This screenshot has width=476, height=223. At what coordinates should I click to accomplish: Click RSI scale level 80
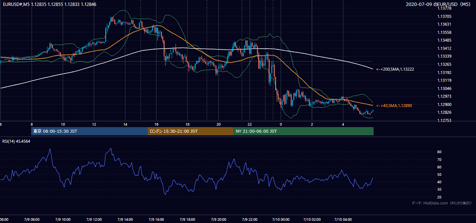tap(439, 152)
